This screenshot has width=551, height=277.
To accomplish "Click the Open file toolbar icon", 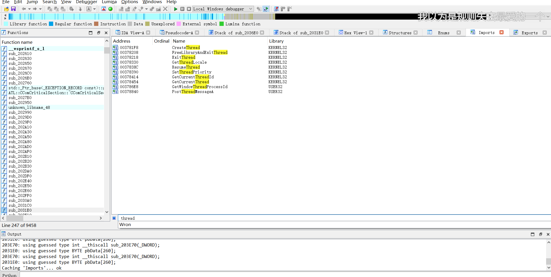I will point(6,9).
